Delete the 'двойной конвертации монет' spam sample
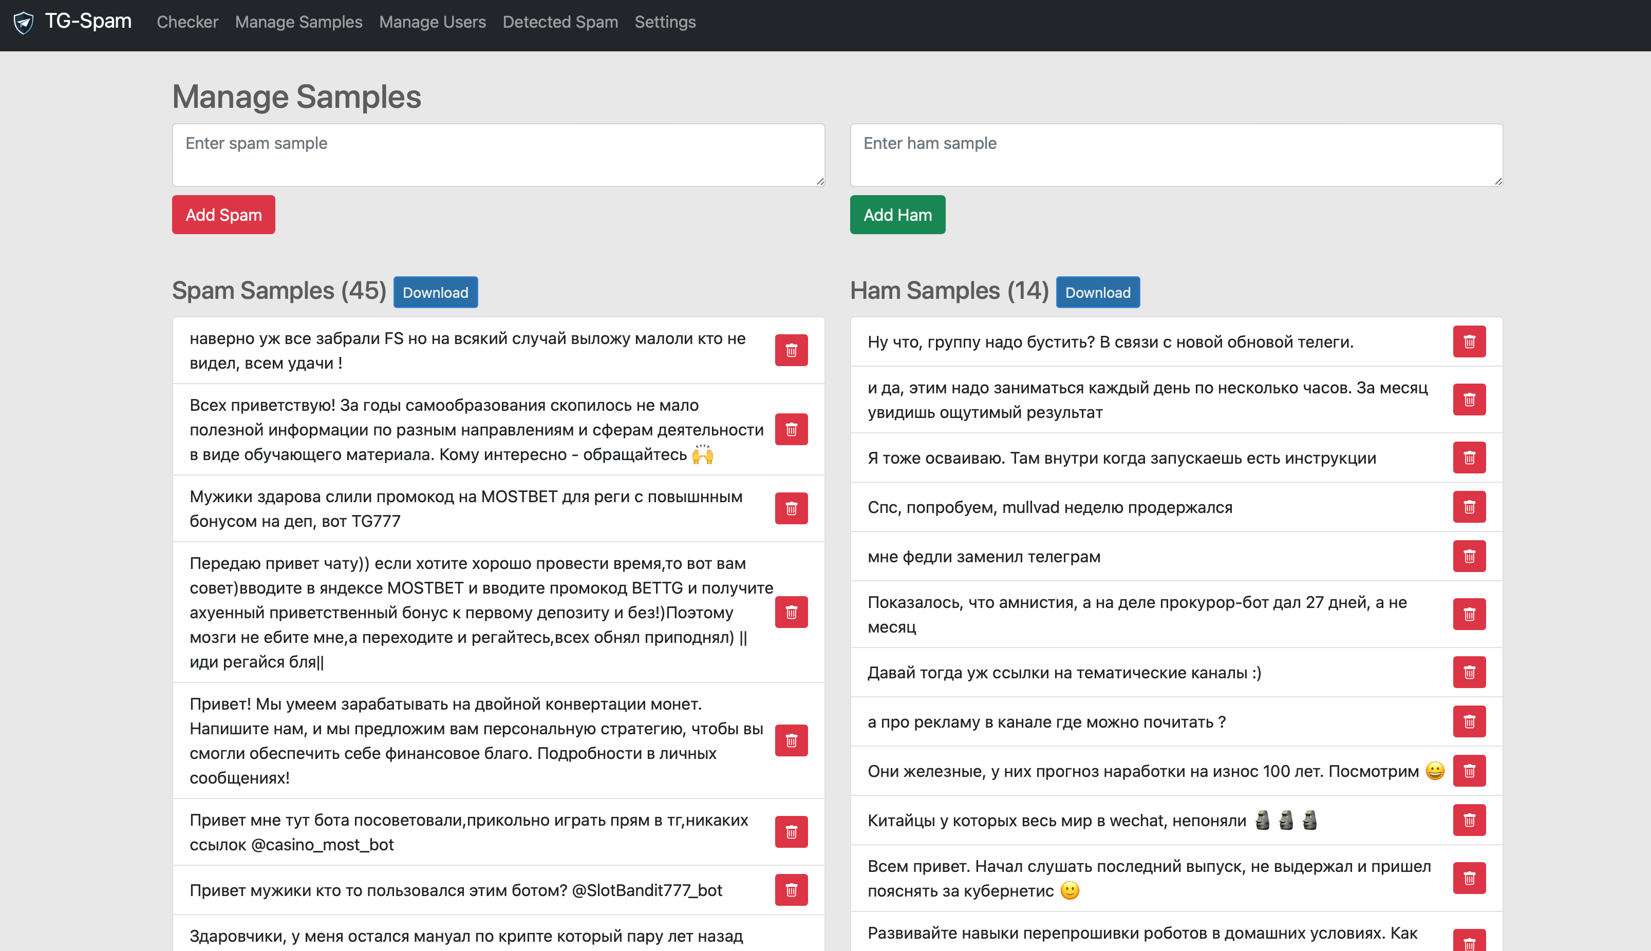This screenshot has width=1651, height=951. point(791,740)
